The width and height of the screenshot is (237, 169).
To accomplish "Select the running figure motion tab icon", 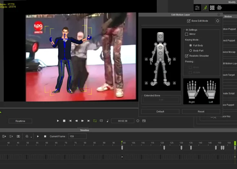I will [x=205, y=8].
